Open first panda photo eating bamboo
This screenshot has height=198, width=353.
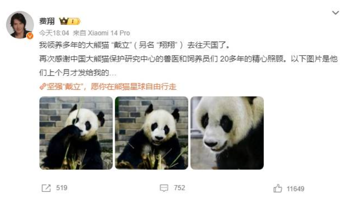pyautogui.click(x=76, y=133)
